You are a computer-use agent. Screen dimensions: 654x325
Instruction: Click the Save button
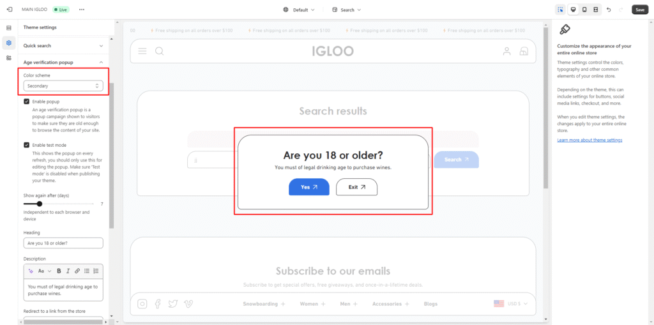coord(639,10)
